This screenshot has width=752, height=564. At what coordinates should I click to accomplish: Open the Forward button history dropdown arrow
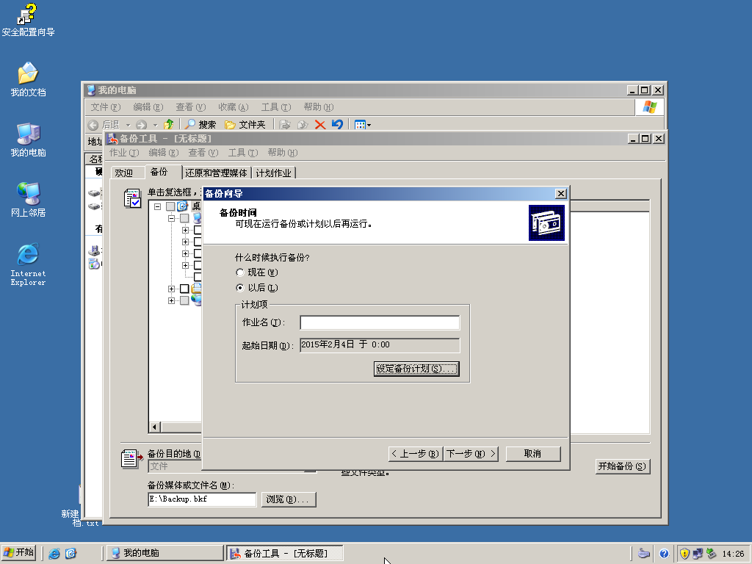(x=155, y=125)
